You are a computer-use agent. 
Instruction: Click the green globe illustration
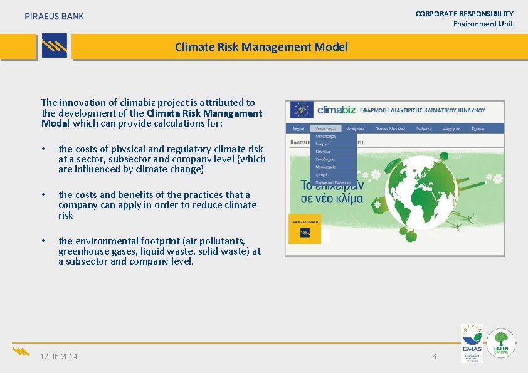(x=421, y=194)
